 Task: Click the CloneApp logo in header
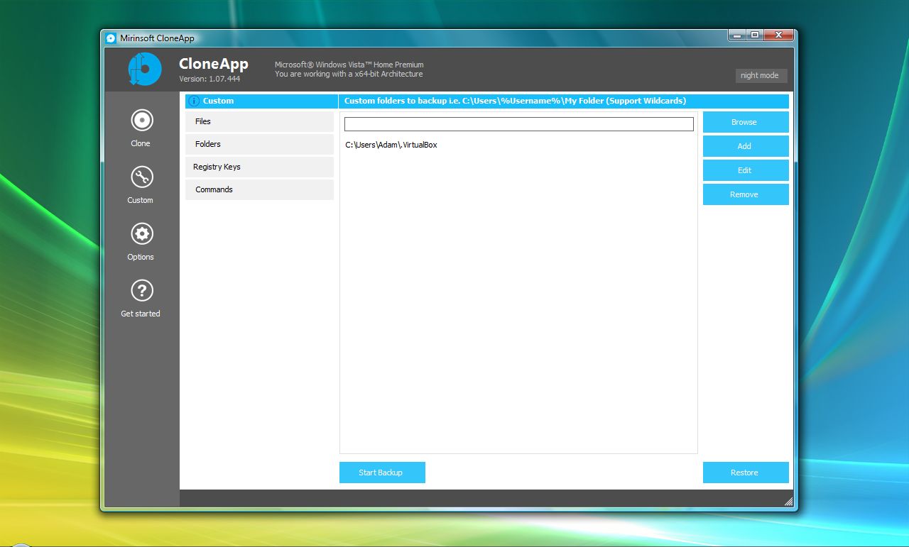145,69
